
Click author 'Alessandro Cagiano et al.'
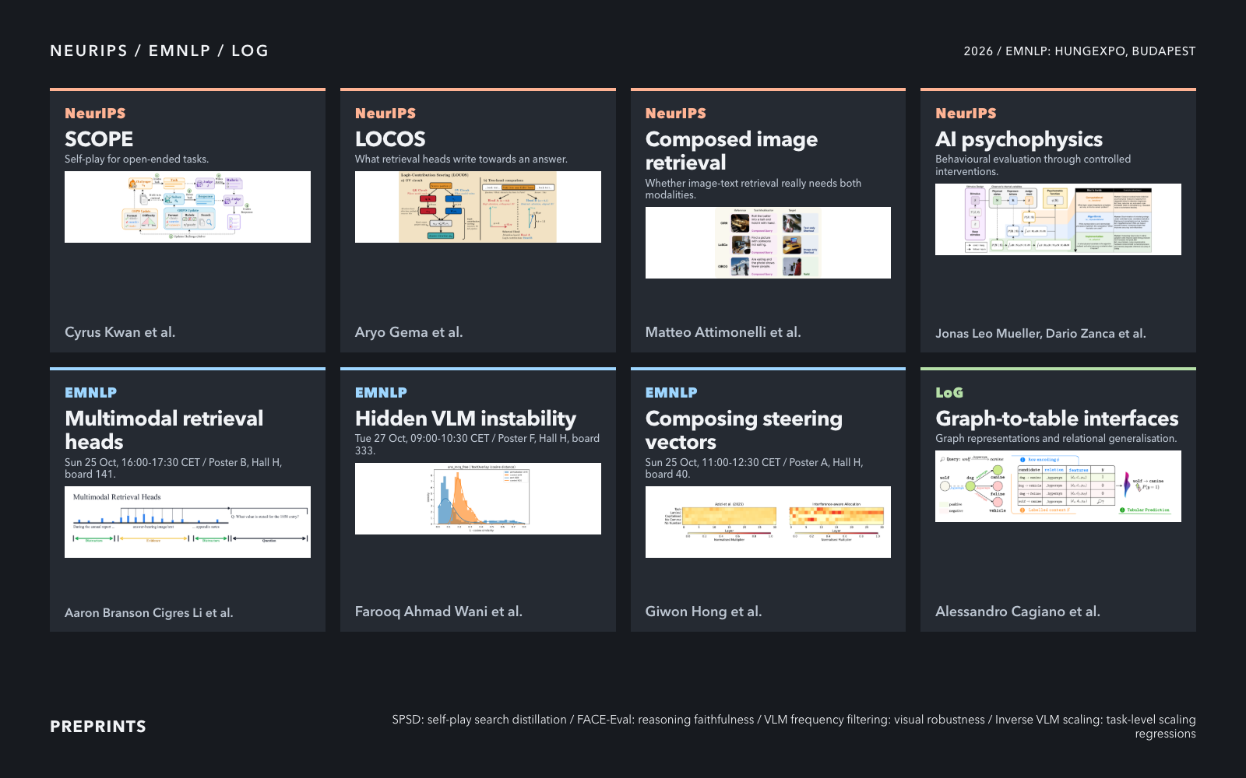(1018, 612)
